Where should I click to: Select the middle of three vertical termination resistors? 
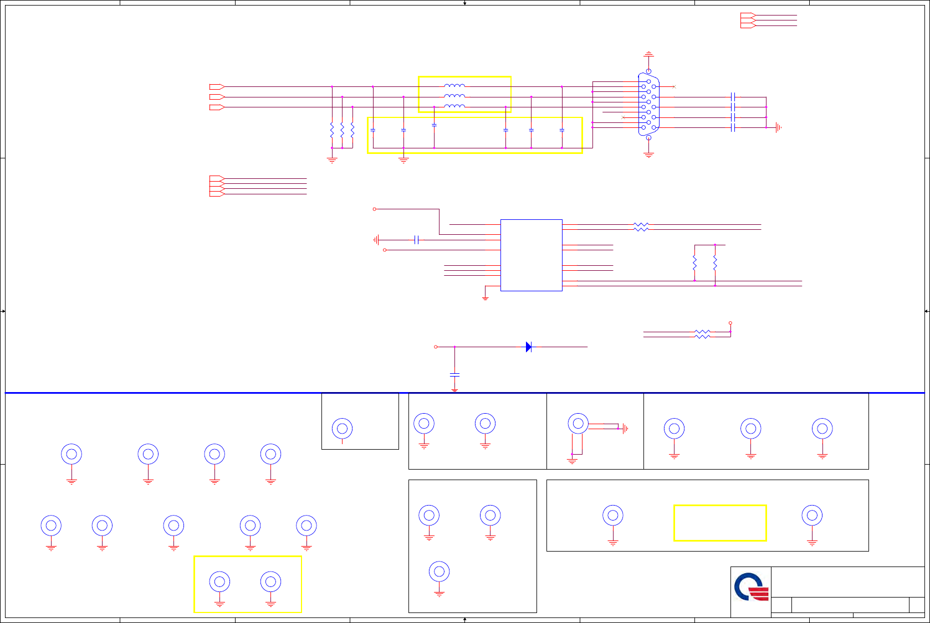pos(342,130)
